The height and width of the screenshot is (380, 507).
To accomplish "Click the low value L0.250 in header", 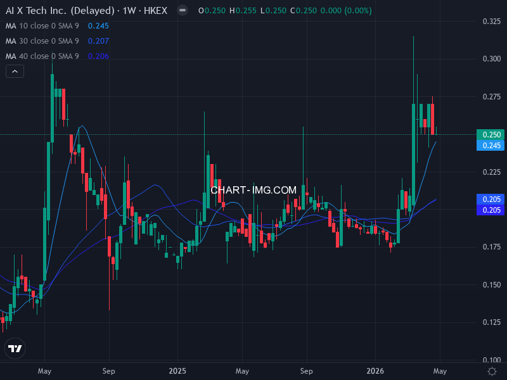I will 273,11.
